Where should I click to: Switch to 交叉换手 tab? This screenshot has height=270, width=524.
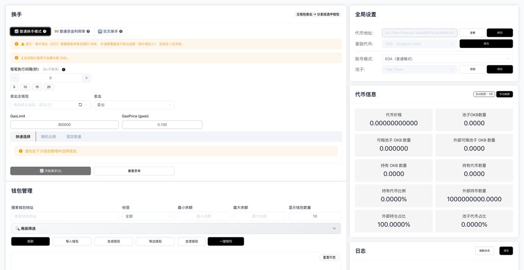[110, 31]
